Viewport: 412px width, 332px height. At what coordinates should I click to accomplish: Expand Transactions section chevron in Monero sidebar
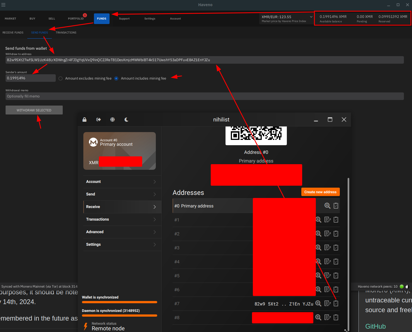[155, 219]
